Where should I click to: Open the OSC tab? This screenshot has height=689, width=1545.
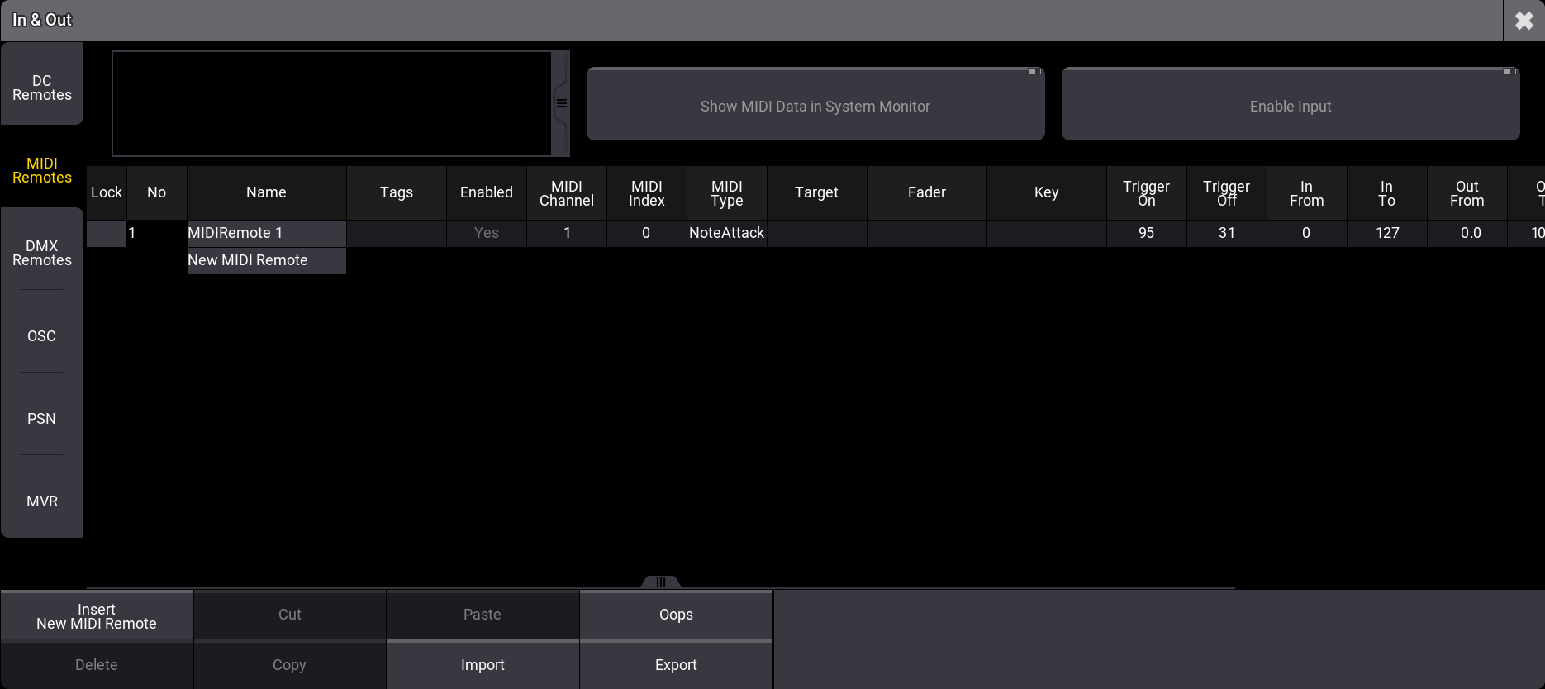(42, 336)
